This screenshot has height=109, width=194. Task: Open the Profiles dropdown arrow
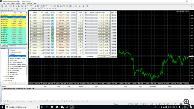[x=8, y=6]
